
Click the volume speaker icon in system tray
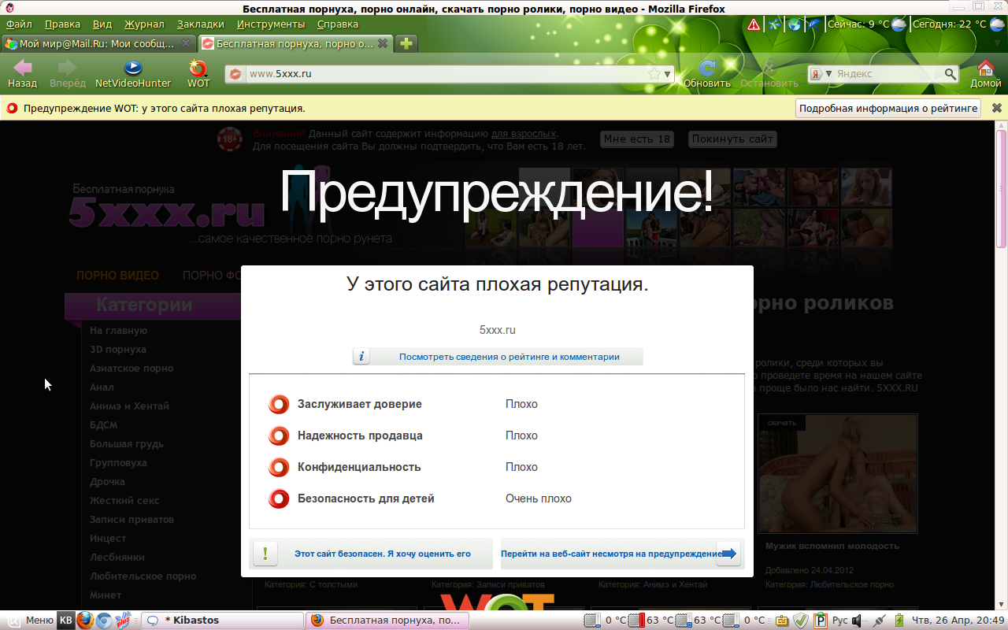point(858,621)
